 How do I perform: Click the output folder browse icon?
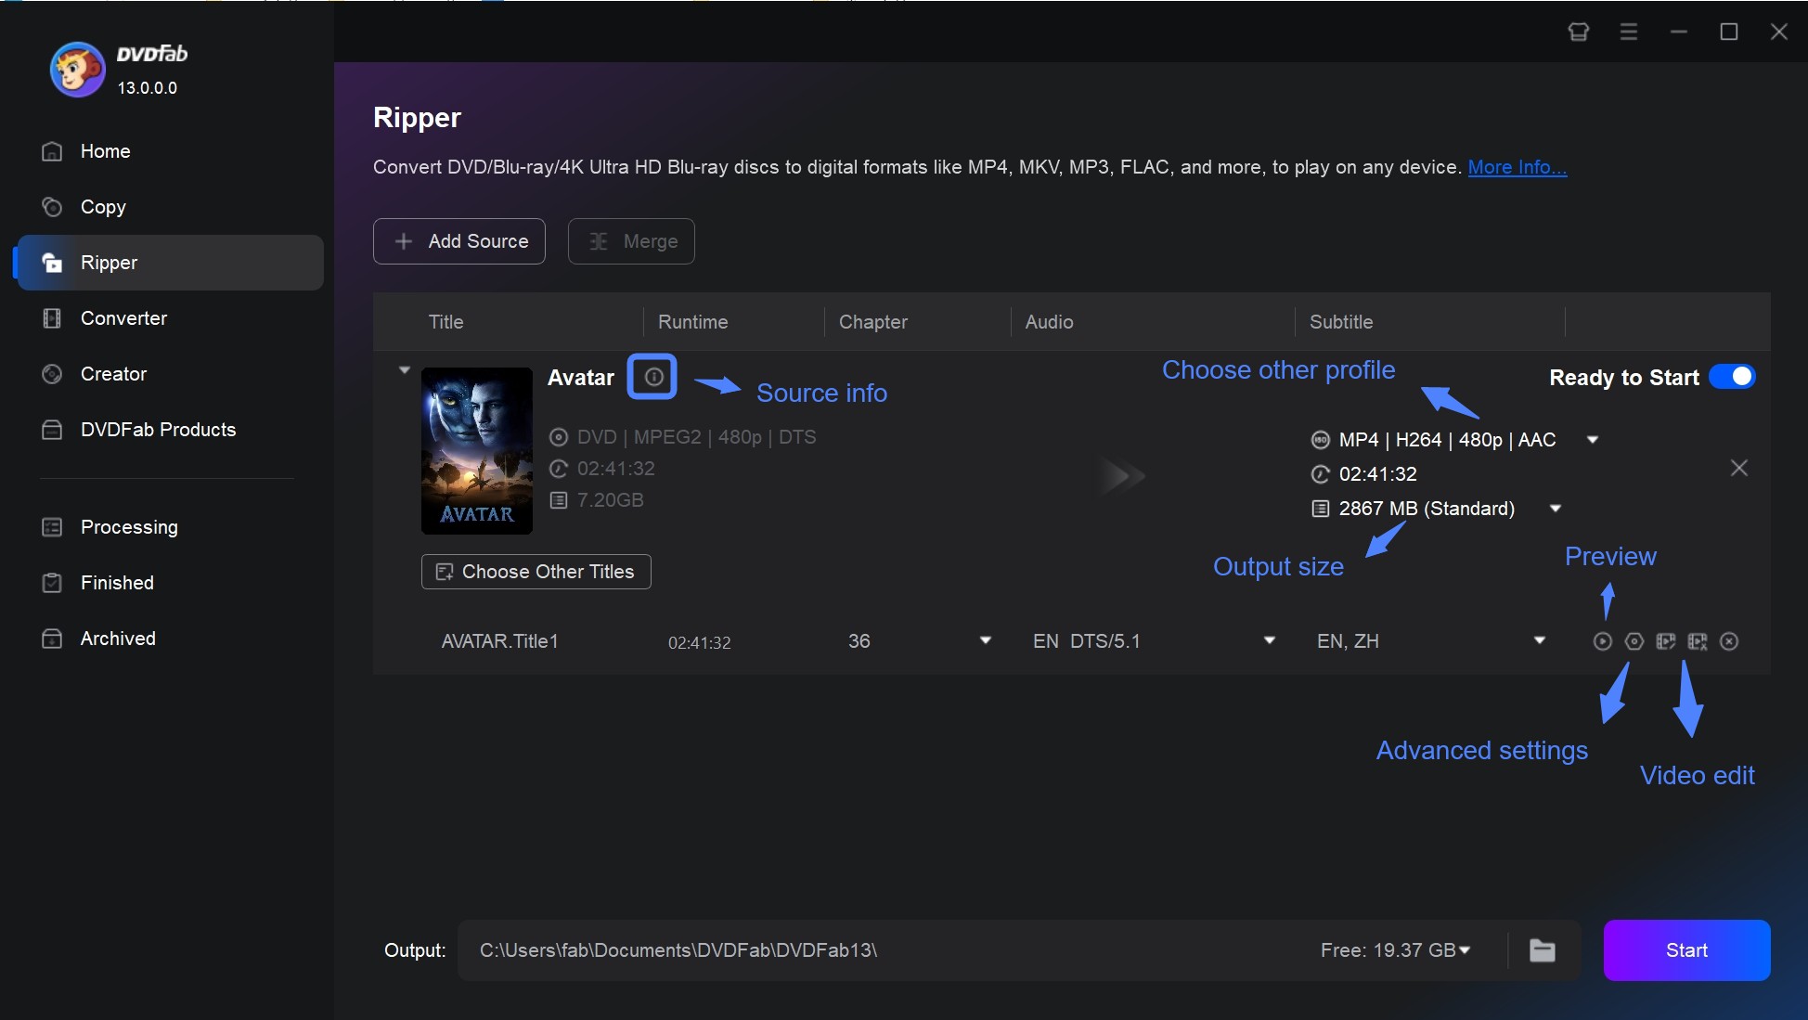click(1543, 950)
